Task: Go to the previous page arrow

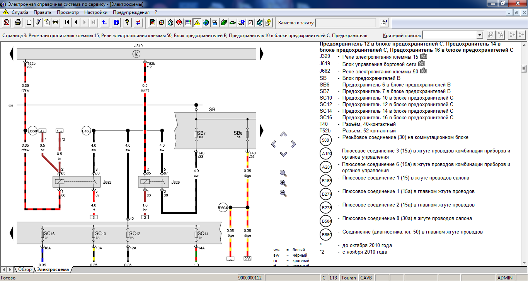Action: [x=76, y=22]
